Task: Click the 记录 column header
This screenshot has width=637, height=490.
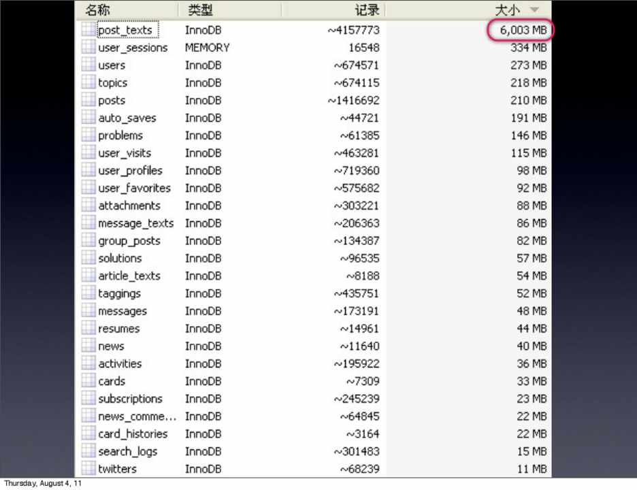Action: (x=367, y=10)
